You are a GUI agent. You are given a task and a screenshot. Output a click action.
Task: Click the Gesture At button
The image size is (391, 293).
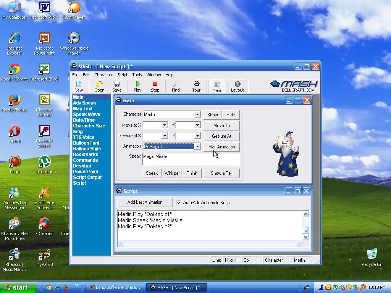pyautogui.click(x=222, y=136)
